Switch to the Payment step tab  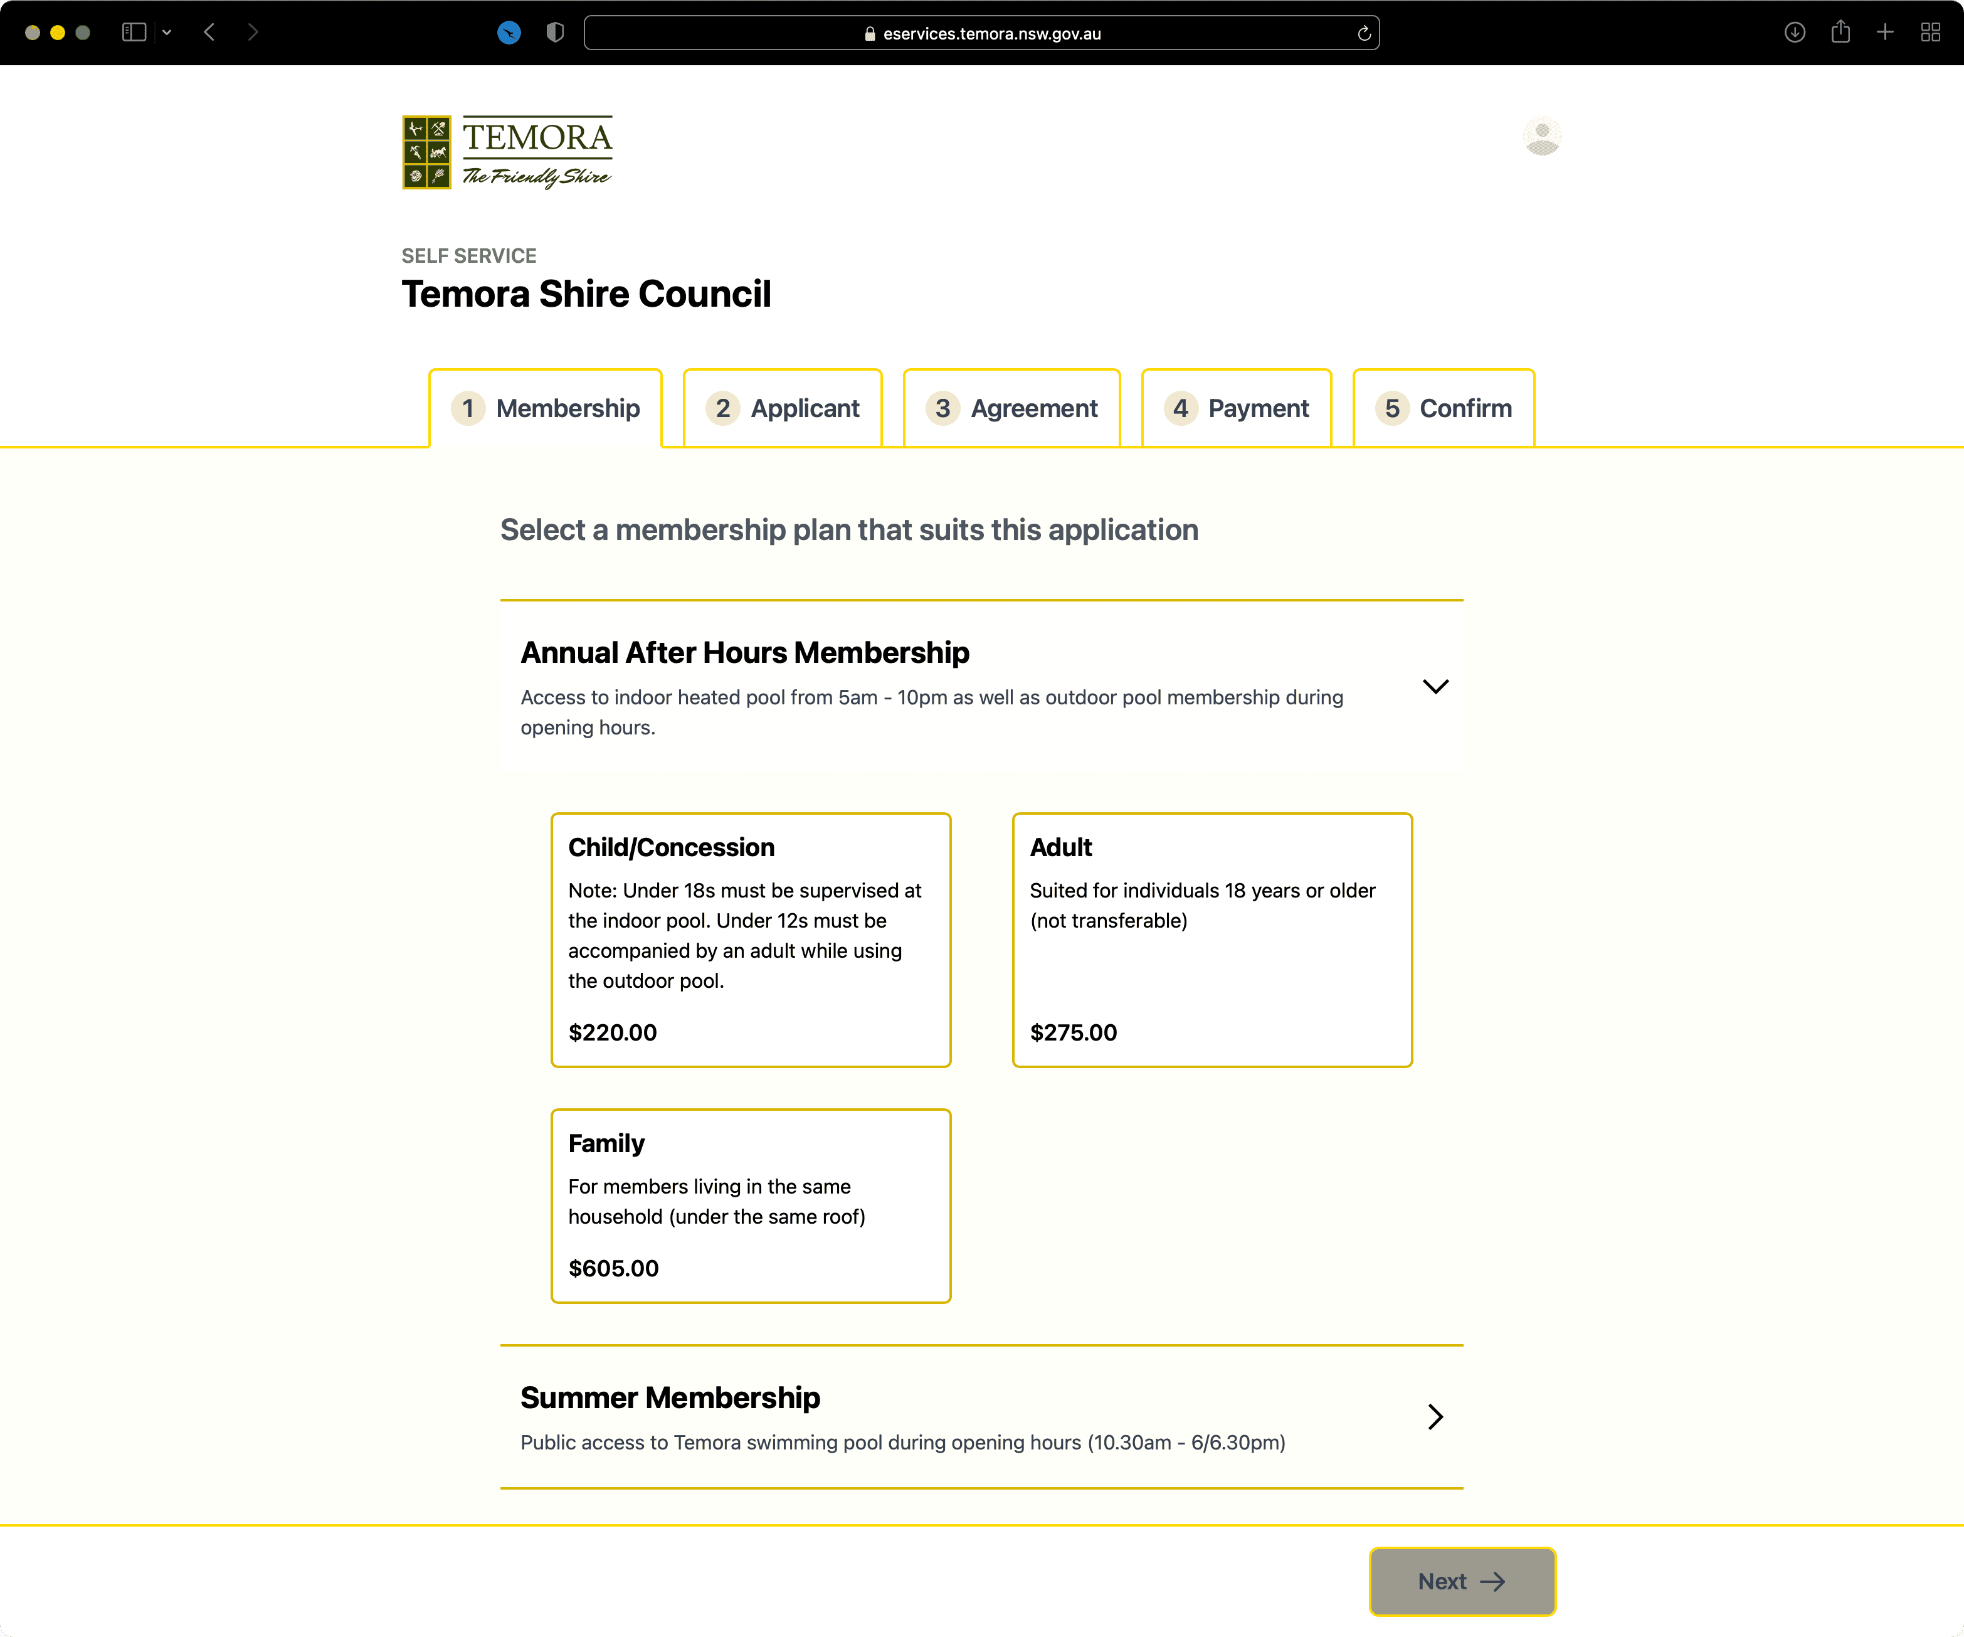tap(1235, 409)
